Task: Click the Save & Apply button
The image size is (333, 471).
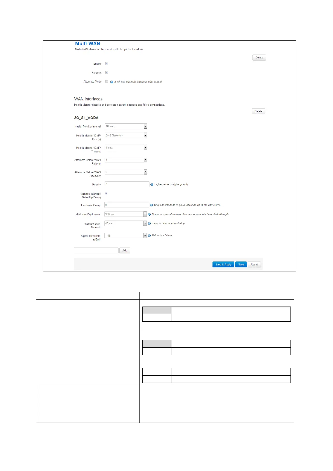Action: [x=223, y=265]
